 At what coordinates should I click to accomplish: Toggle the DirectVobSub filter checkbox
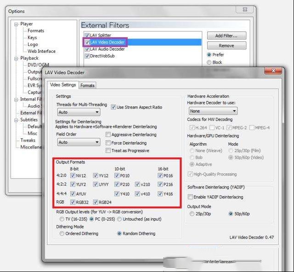click(x=87, y=56)
